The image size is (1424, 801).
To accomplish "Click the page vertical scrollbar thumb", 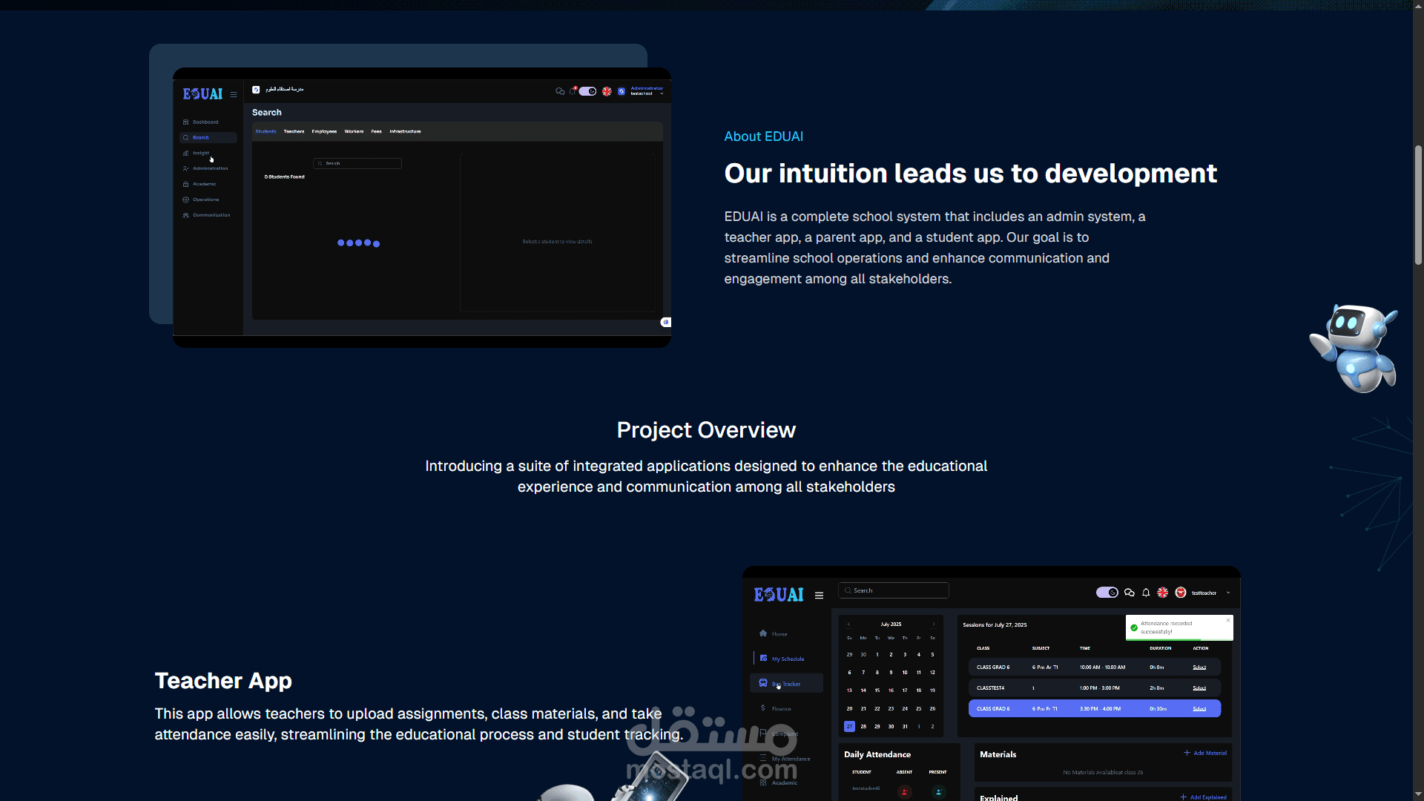I will pos(1418,205).
